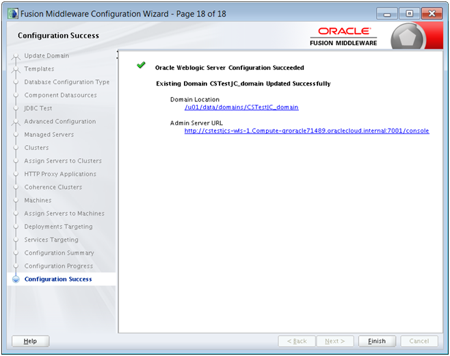This screenshot has height=356, width=450.
Task: Select Configuration Summary step
Action: click(59, 253)
